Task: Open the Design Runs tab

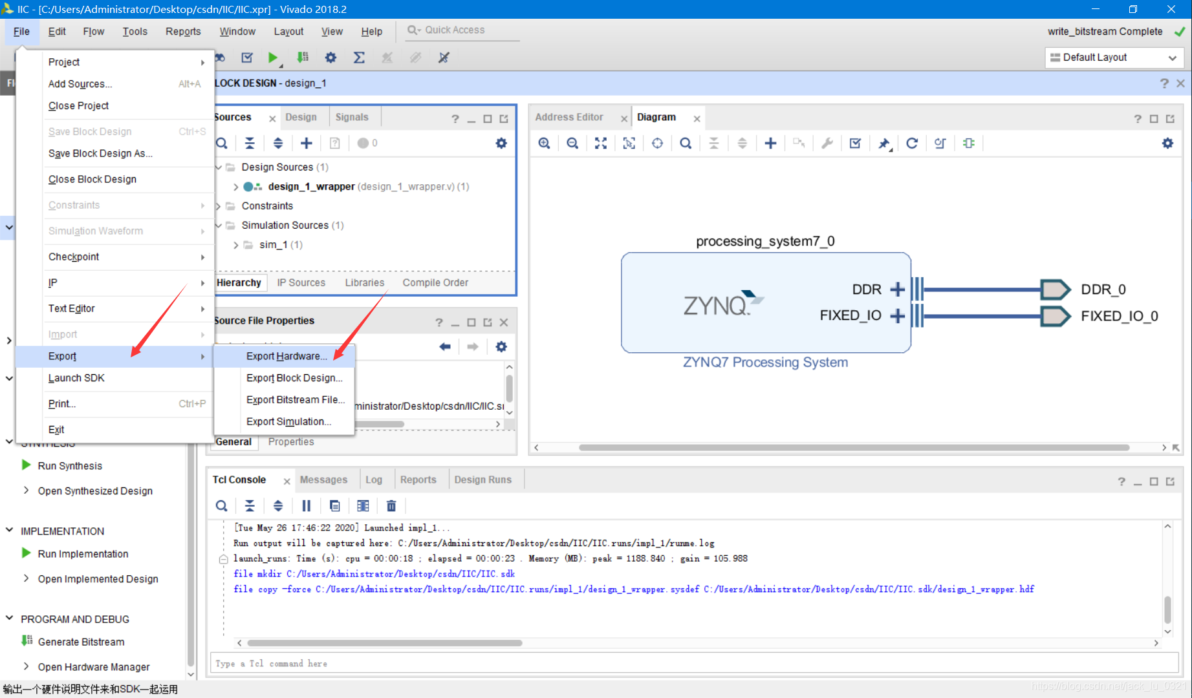Action: coord(482,480)
